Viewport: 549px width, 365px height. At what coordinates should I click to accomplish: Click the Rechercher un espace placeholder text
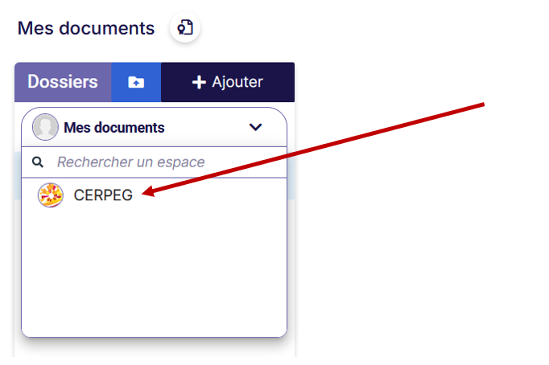tap(131, 162)
